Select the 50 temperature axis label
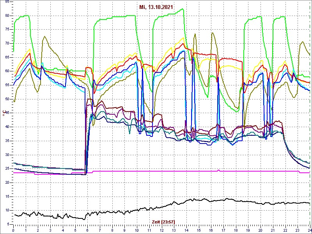The image size is (312, 234). pyautogui.click(x=6, y=99)
